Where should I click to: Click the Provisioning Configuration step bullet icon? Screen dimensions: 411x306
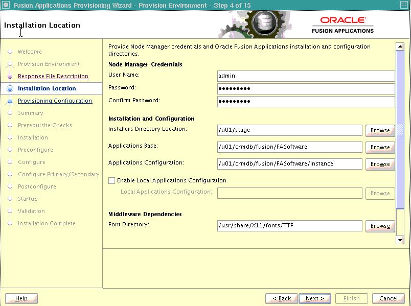[x=10, y=101]
